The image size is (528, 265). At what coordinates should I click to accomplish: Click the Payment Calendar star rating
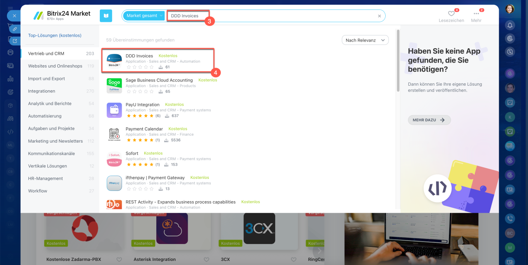(x=140, y=140)
